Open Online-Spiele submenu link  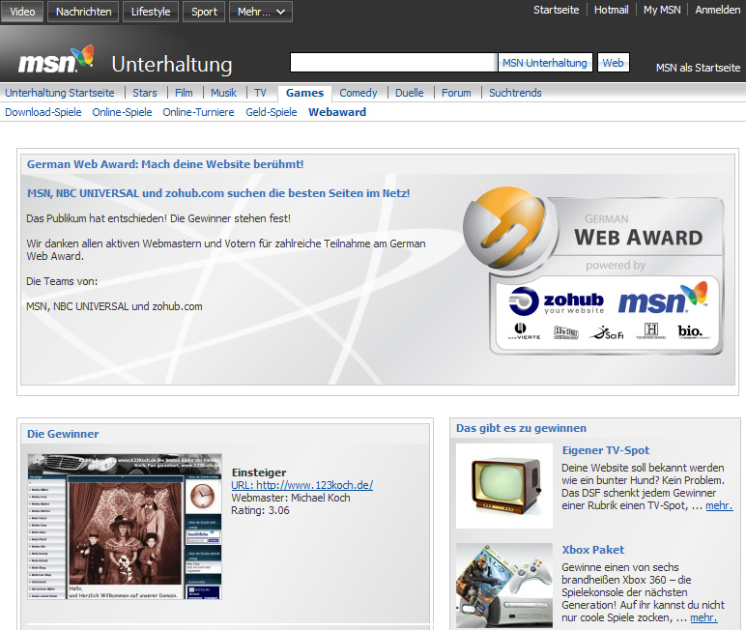coord(123,112)
